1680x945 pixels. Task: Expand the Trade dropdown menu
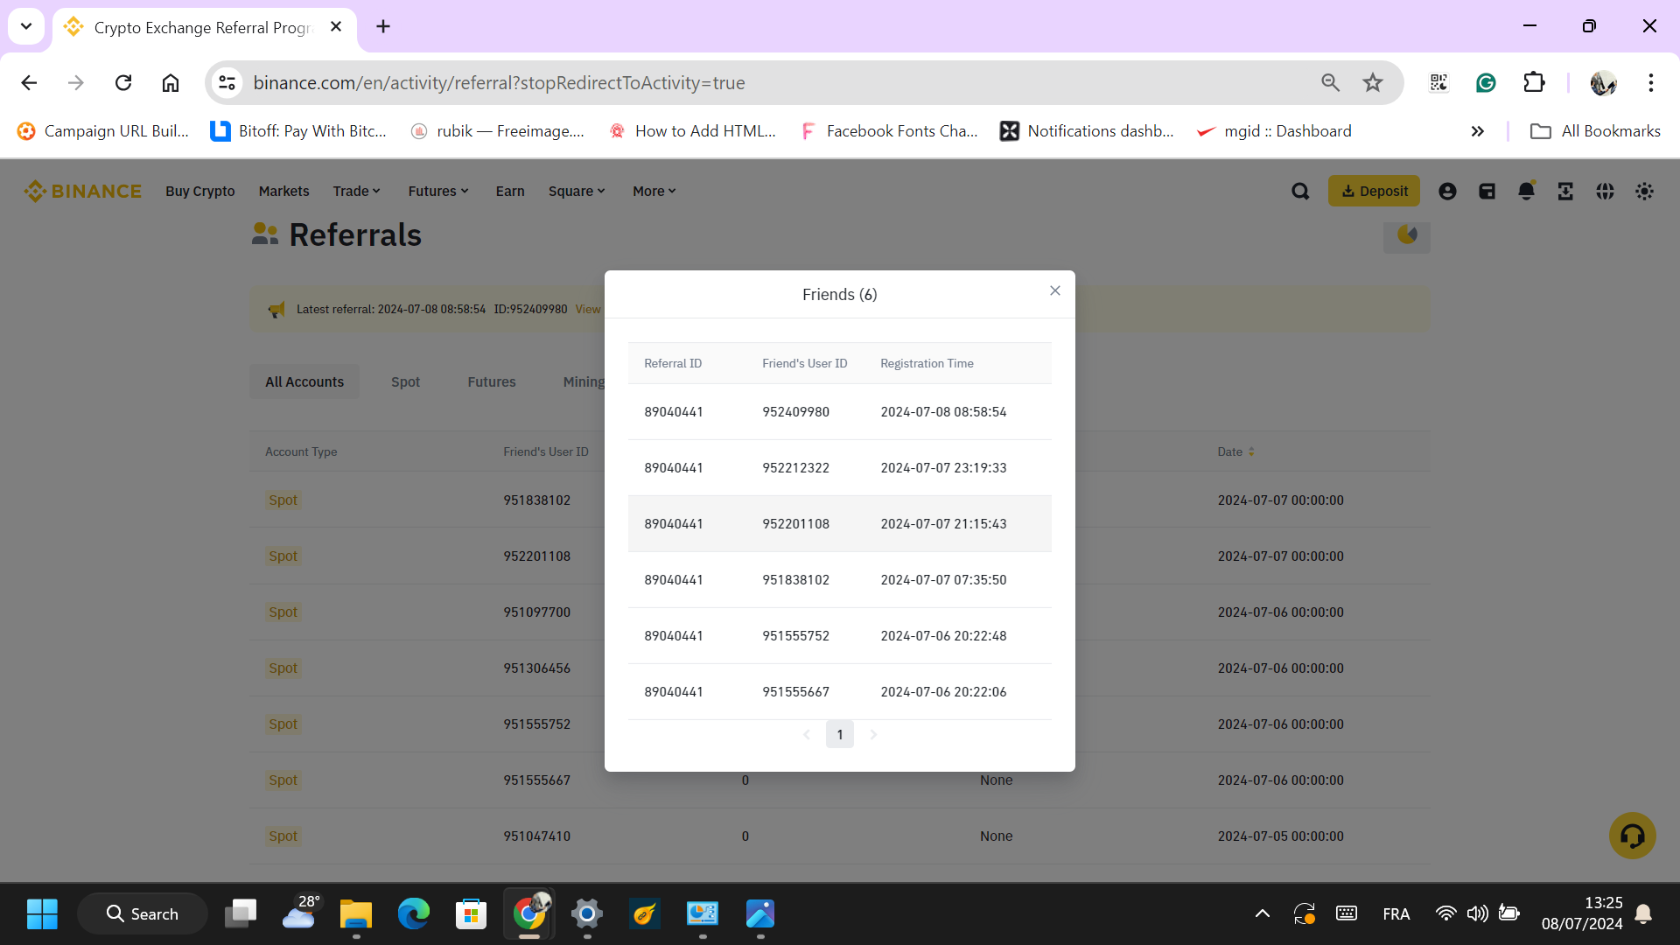point(356,191)
